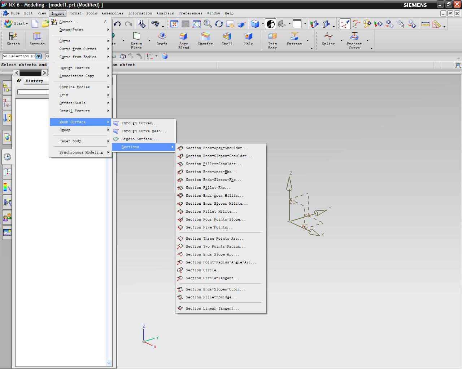Choose Section Linear-Tangent entry

click(x=221, y=308)
